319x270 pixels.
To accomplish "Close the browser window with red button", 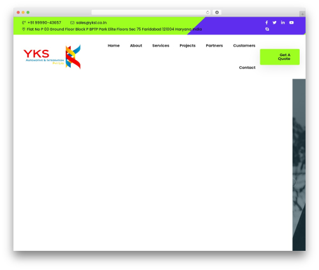I will [19, 12].
